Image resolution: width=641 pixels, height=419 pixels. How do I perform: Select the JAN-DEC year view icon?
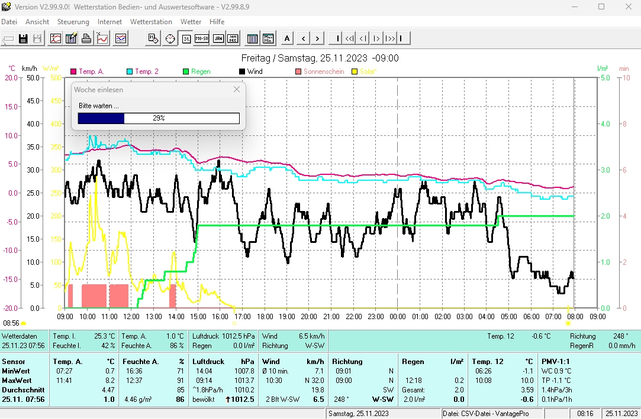233,39
